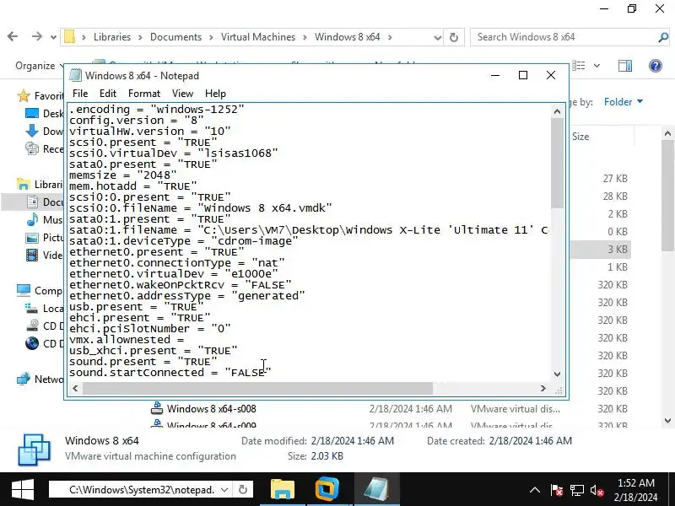Open taskbar address dropdown arrow

[224, 490]
